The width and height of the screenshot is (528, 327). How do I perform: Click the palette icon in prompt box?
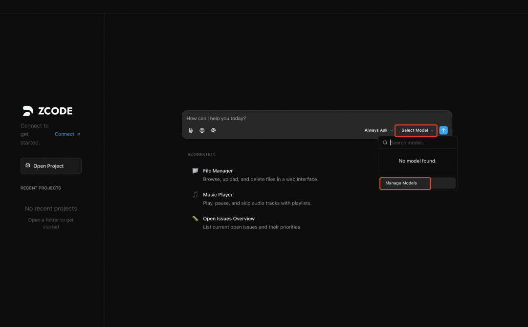(x=213, y=130)
